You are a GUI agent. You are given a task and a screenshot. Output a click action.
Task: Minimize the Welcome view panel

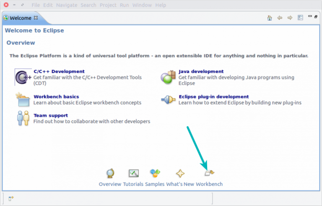(309, 17)
